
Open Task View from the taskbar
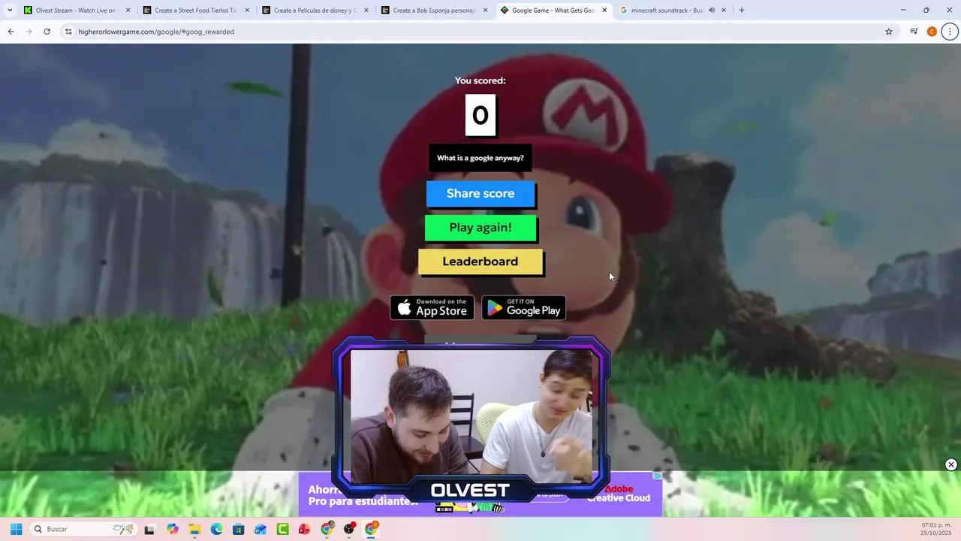[149, 529]
